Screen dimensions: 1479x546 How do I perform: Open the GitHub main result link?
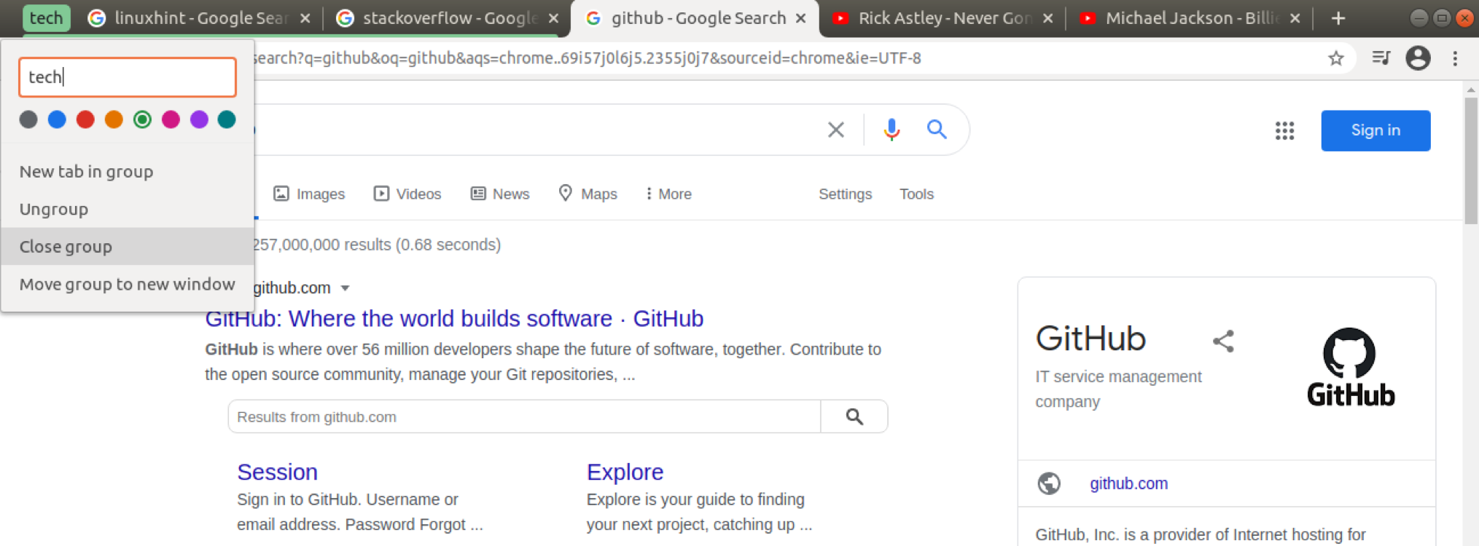point(453,319)
